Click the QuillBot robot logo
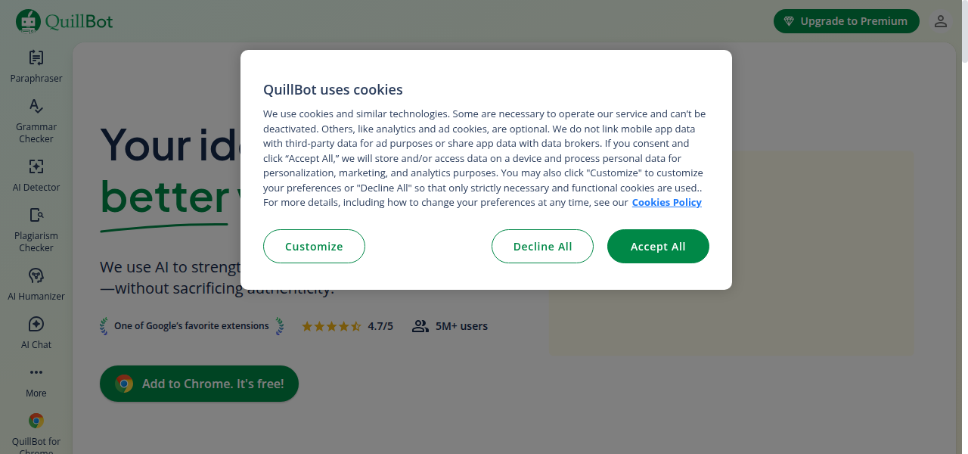Image resolution: width=968 pixels, height=454 pixels. (28, 20)
